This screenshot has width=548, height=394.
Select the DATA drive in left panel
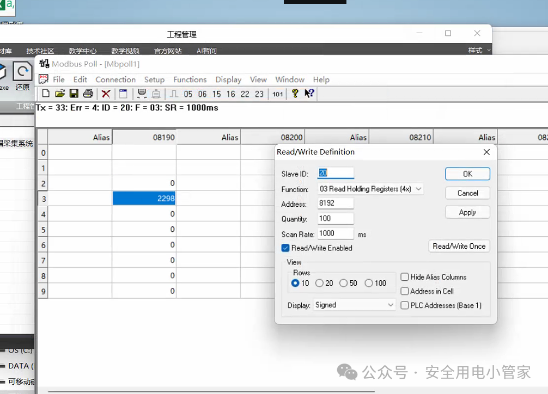[17, 366]
